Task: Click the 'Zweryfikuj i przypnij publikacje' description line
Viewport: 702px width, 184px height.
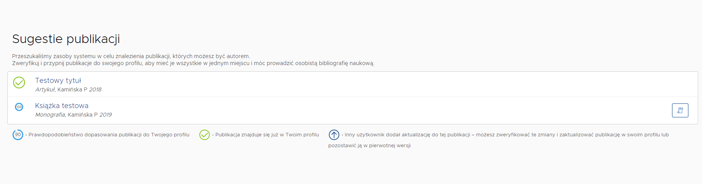Action: point(193,63)
